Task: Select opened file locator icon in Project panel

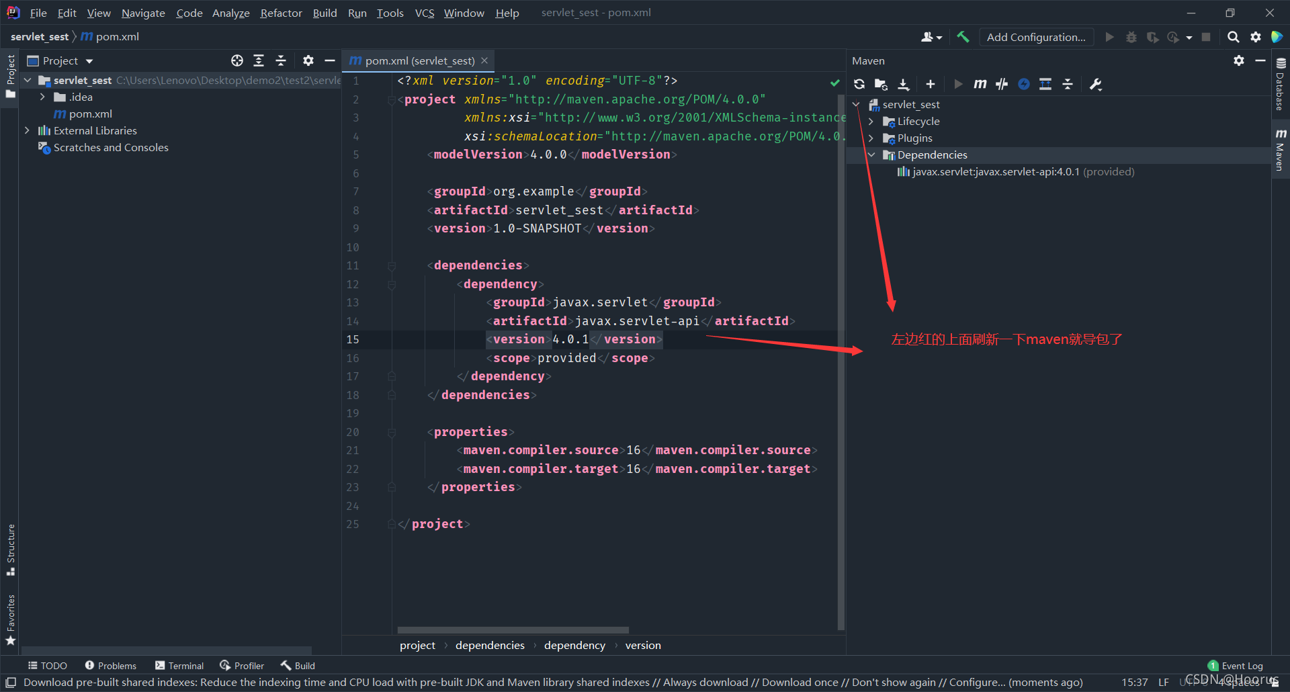Action: (x=237, y=60)
